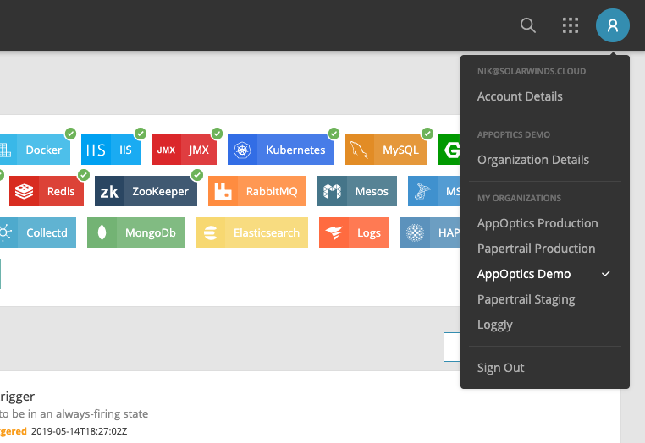Open Organization Details menu entry
Viewport: 645px width, 443px height.
(x=533, y=160)
